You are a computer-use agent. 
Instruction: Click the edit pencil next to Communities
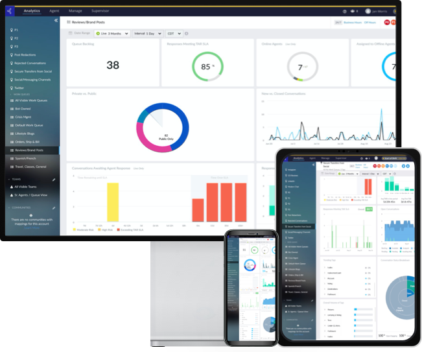click(54, 208)
